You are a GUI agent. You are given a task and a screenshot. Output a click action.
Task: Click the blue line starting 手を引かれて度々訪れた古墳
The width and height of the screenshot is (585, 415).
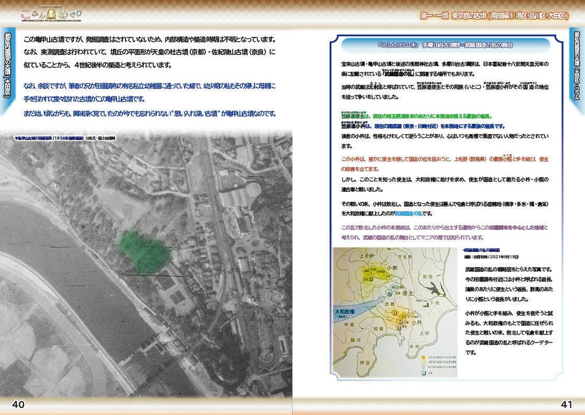85,99
